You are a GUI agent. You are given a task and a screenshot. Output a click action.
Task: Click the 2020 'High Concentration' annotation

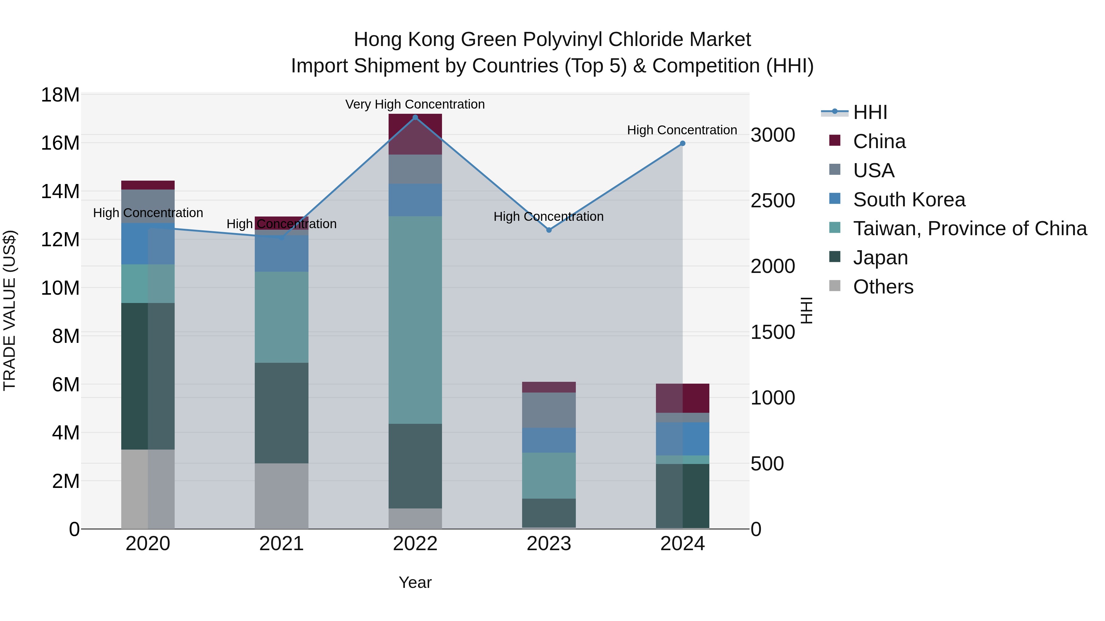click(x=148, y=213)
